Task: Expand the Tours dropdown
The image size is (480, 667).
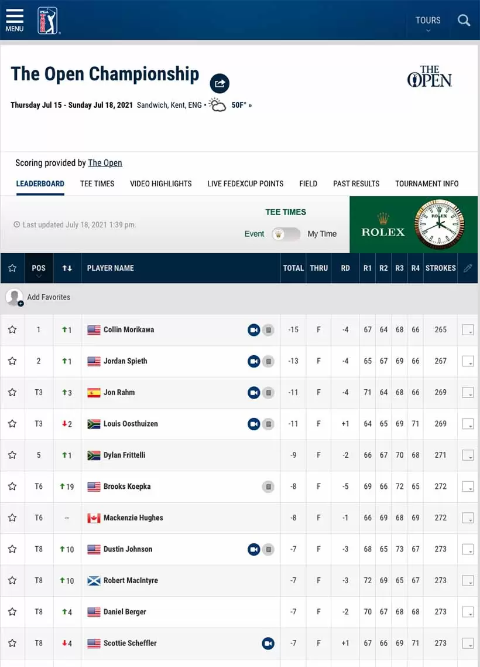Action: pyautogui.click(x=428, y=23)
